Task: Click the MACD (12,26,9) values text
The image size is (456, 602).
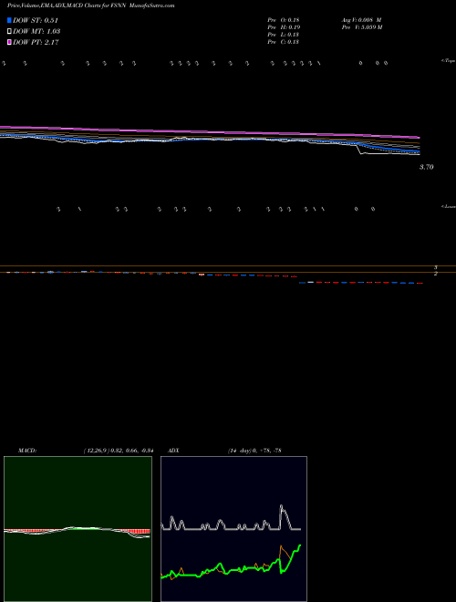Action: tap(119, 451)
